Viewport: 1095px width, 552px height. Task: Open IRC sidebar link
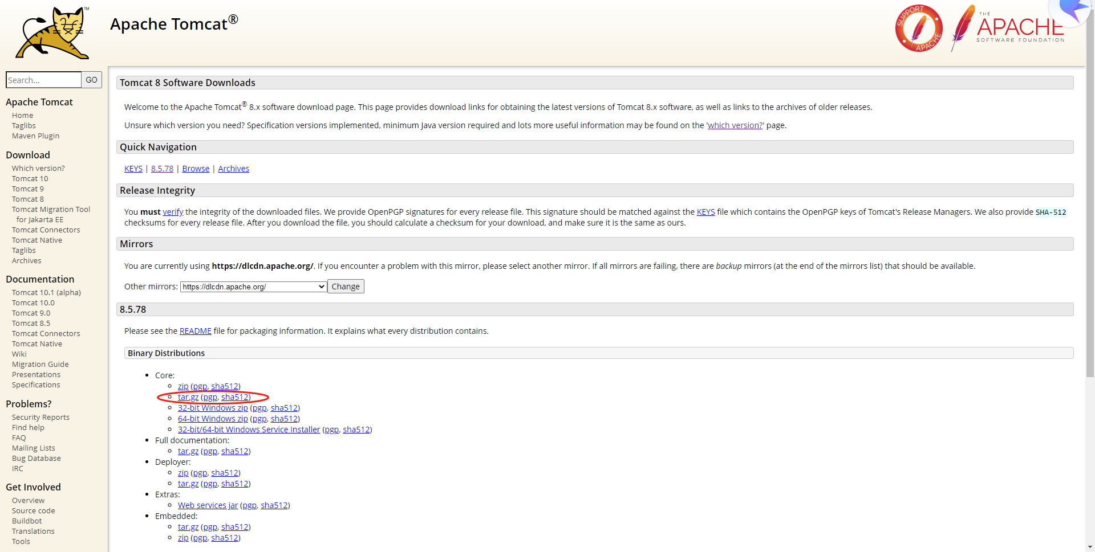[x=18, y=469]
